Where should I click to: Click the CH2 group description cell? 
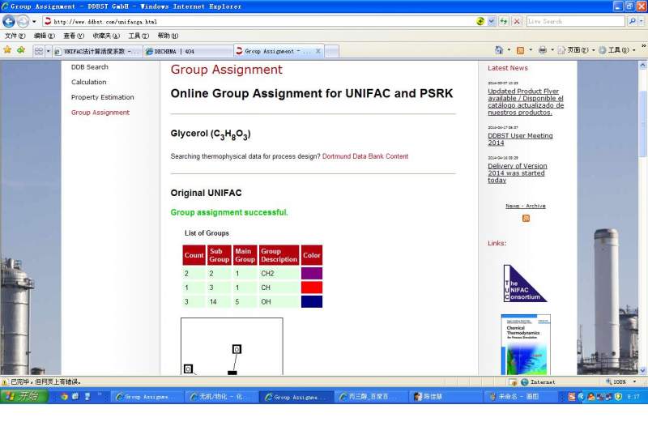click(x=279, y=273)
